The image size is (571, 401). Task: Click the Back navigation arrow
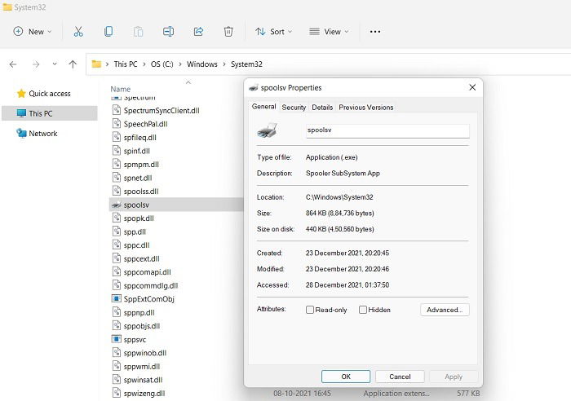13,64
